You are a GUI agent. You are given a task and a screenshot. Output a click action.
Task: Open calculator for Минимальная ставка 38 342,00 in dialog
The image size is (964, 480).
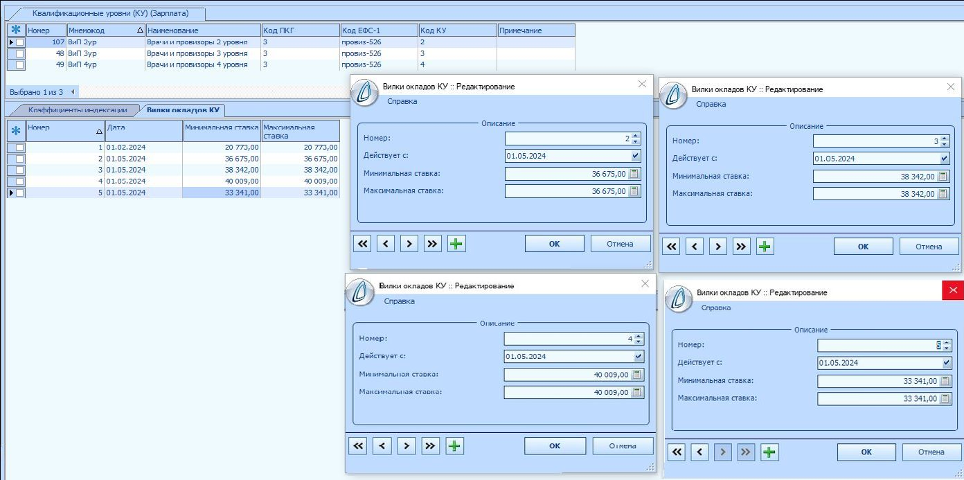point(943,176)
